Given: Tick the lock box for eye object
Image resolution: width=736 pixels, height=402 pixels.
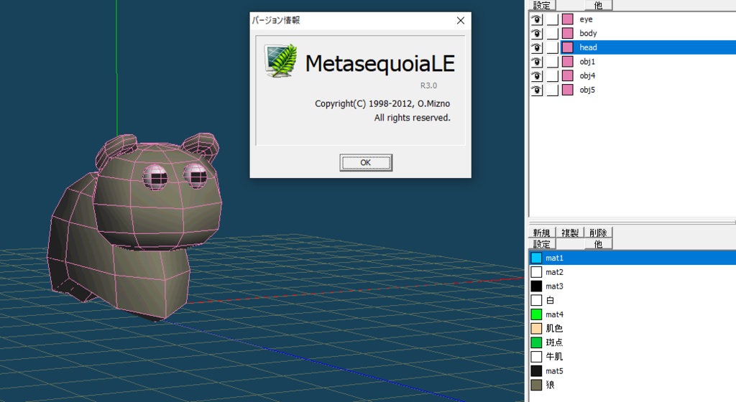Looking at the screenshot, I should tap(553, 19).
